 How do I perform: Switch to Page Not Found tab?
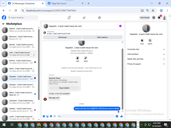[65, 3]
